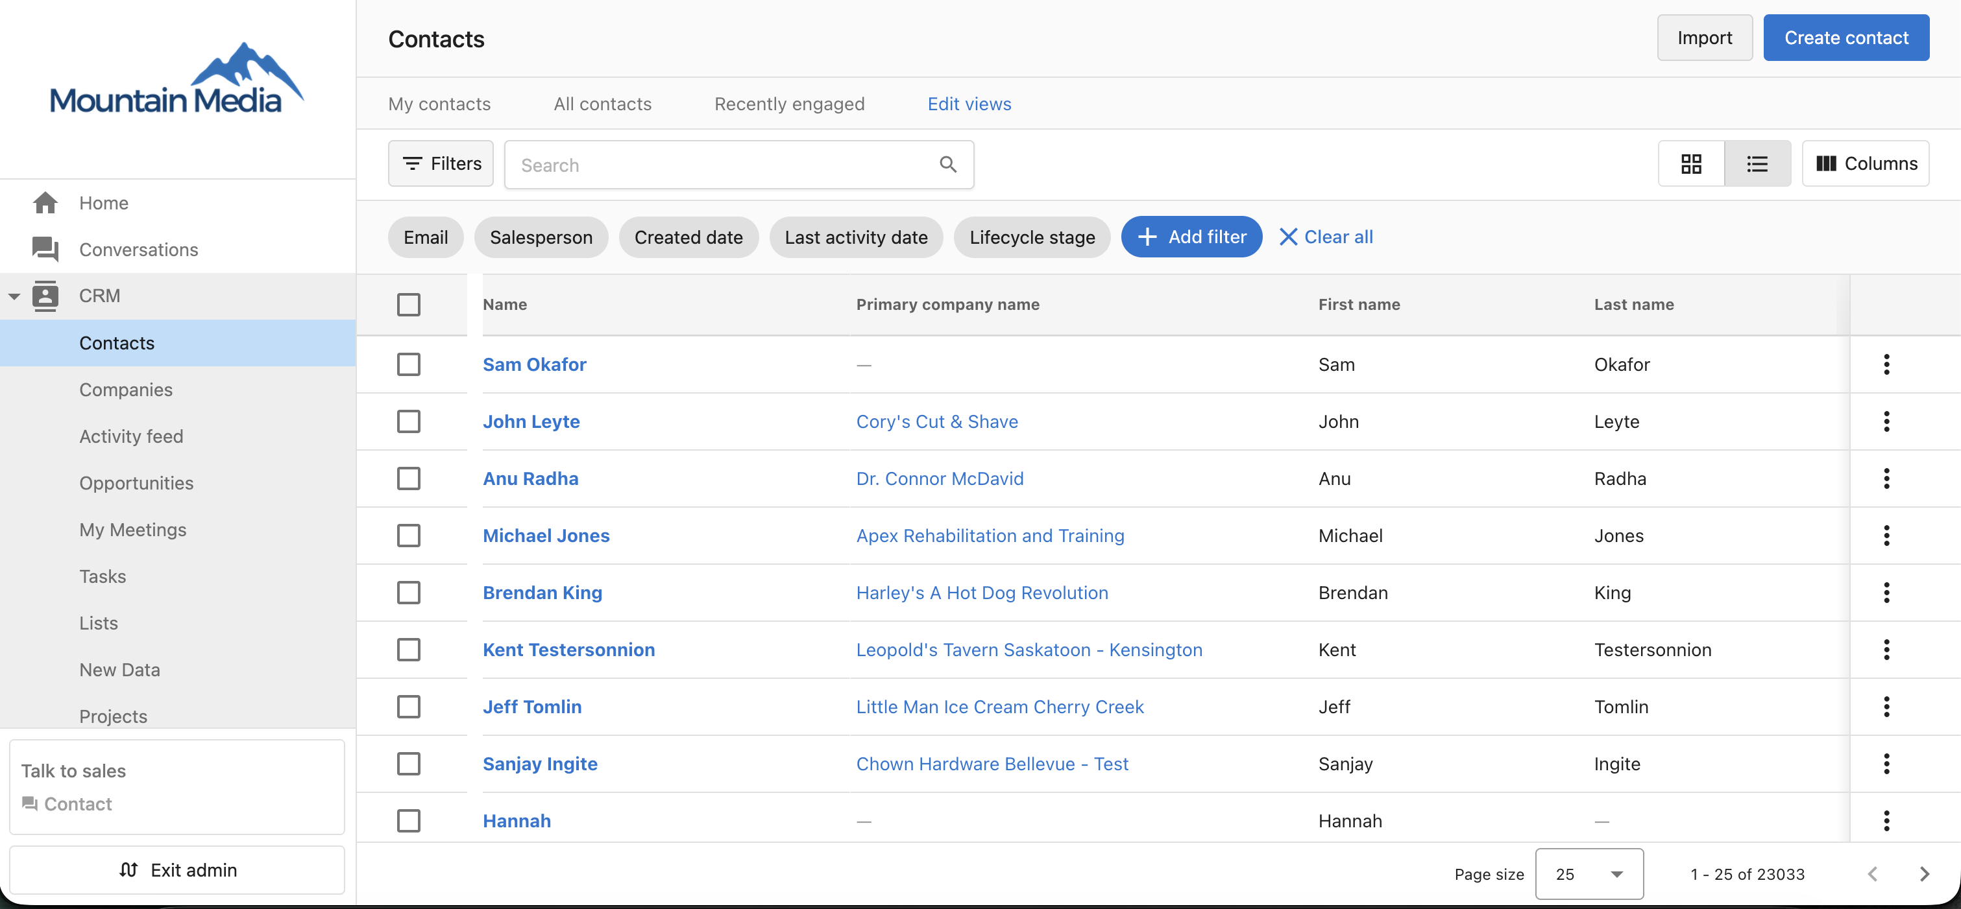Viewport: 1961px width, 909px height.
Task: Open the Email filter chip
Action: pos(426,237)
